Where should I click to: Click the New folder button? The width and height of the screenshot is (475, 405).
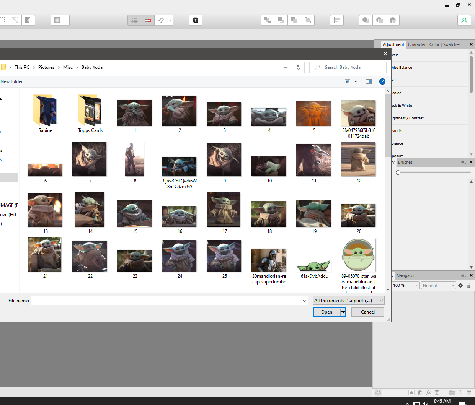pyautogui.click(x=11, y=81)
